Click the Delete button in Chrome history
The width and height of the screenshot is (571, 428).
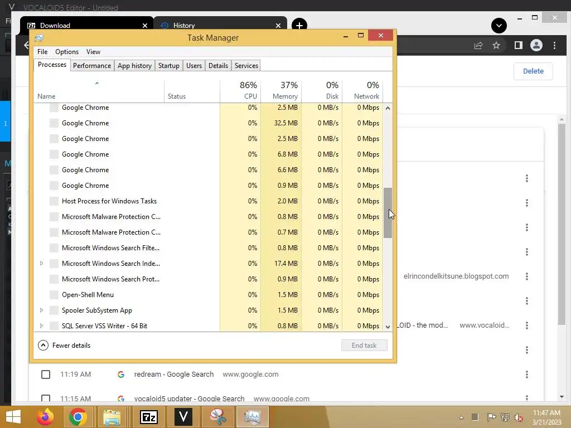point(533,71)
